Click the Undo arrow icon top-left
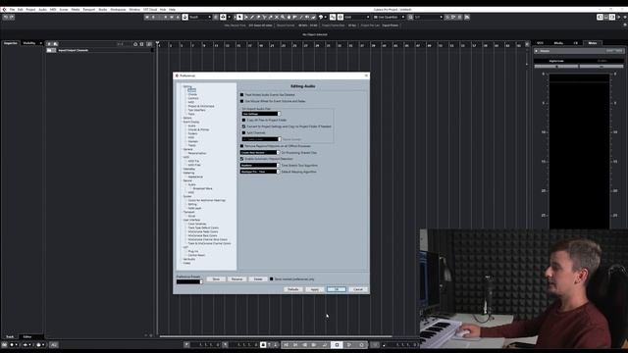 [6, 17]
